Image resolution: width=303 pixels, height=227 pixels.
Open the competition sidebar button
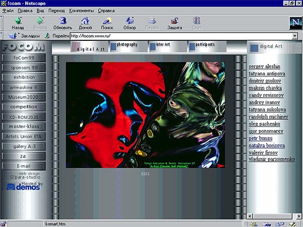coord(24,107)
